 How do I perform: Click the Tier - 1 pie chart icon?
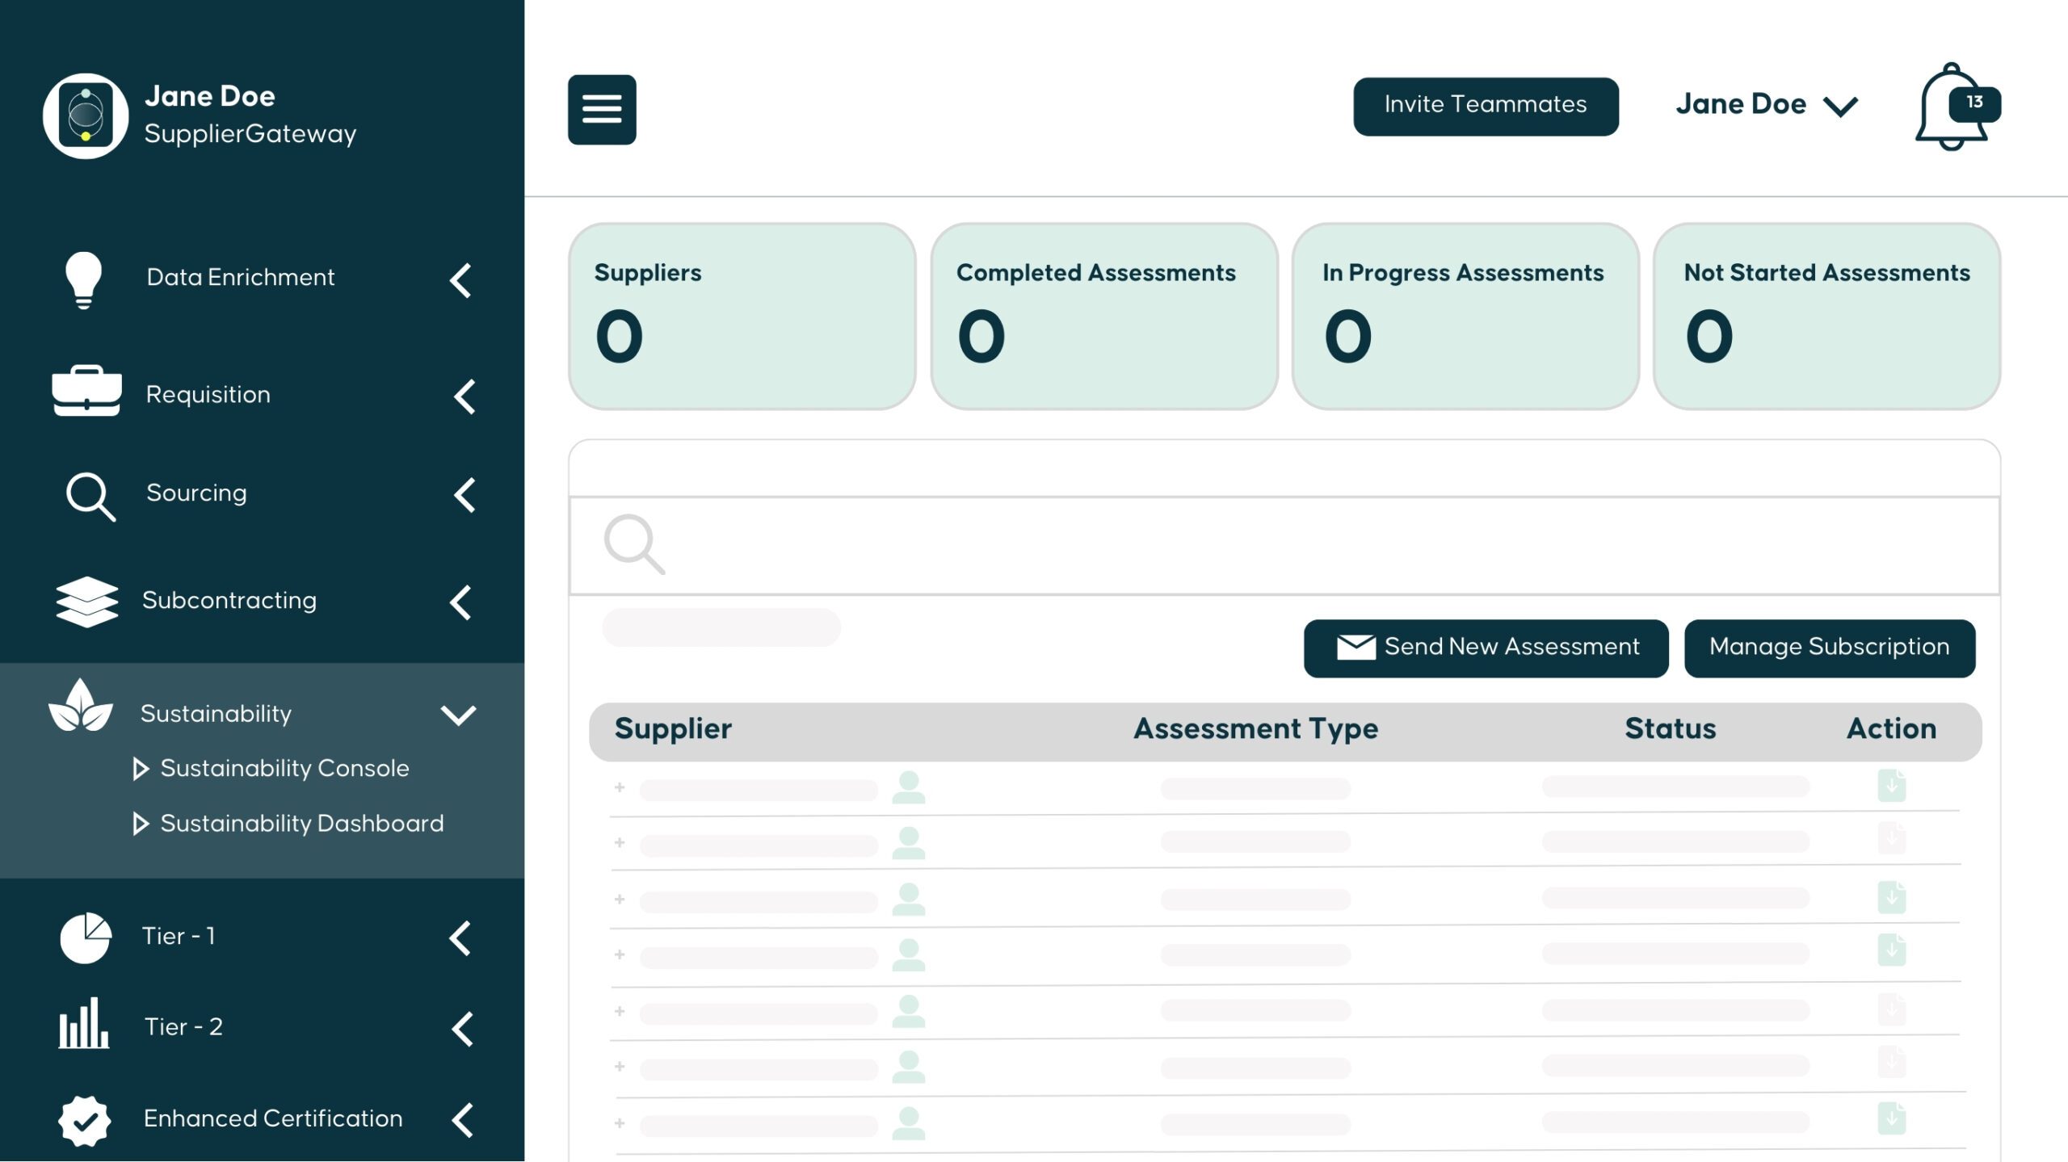[86, 938]
